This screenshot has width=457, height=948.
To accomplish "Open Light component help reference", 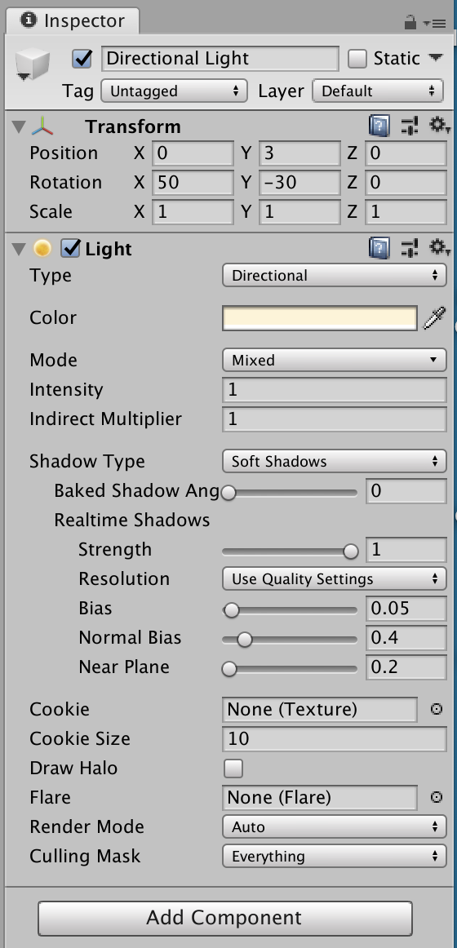I will (379, 249).
